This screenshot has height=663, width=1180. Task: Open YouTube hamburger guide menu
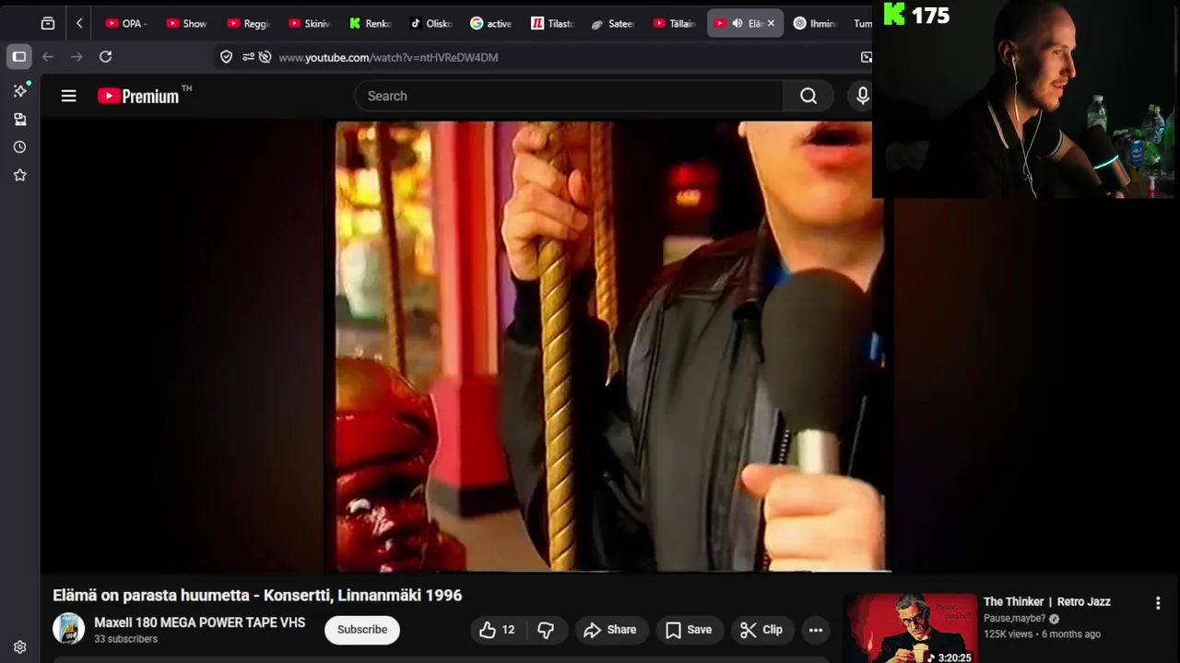[x=68, y=96]
